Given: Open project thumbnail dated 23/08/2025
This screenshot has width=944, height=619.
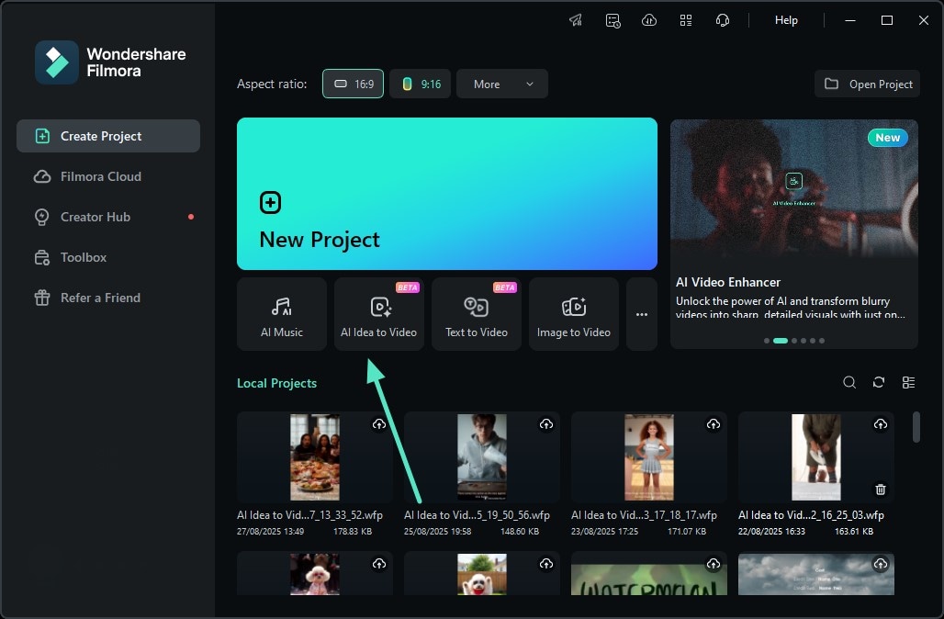Looking at the screenshot, I should pos(649,457).
